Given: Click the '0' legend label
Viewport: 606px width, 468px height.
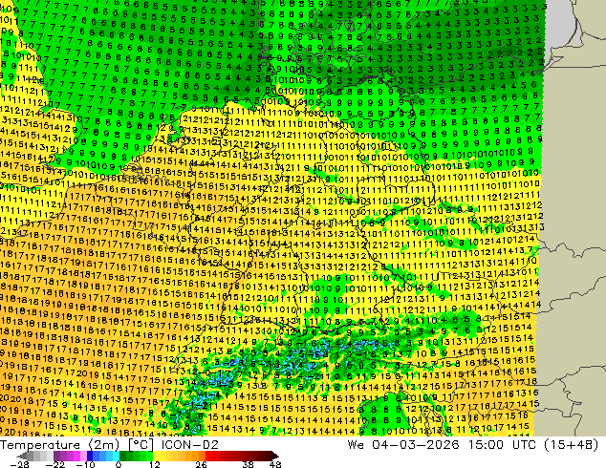Looking at the screenshot, I should pyautogui.click(x=119, y=464).
